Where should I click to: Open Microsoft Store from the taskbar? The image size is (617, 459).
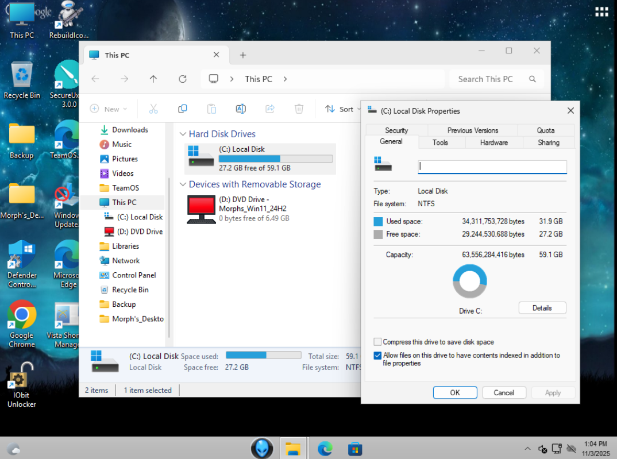354,448
